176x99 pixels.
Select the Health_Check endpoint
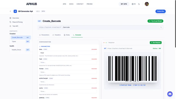tap(21, 50)
